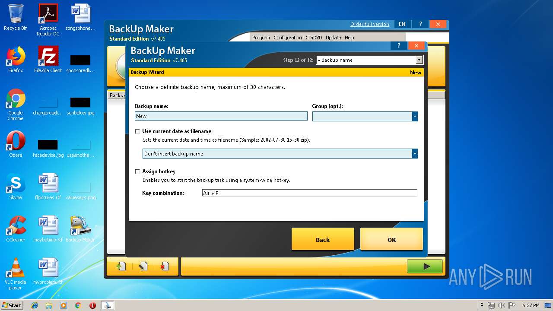Click main window help question mark
Viewport: 553px width, 311px height.
[420, 24]
